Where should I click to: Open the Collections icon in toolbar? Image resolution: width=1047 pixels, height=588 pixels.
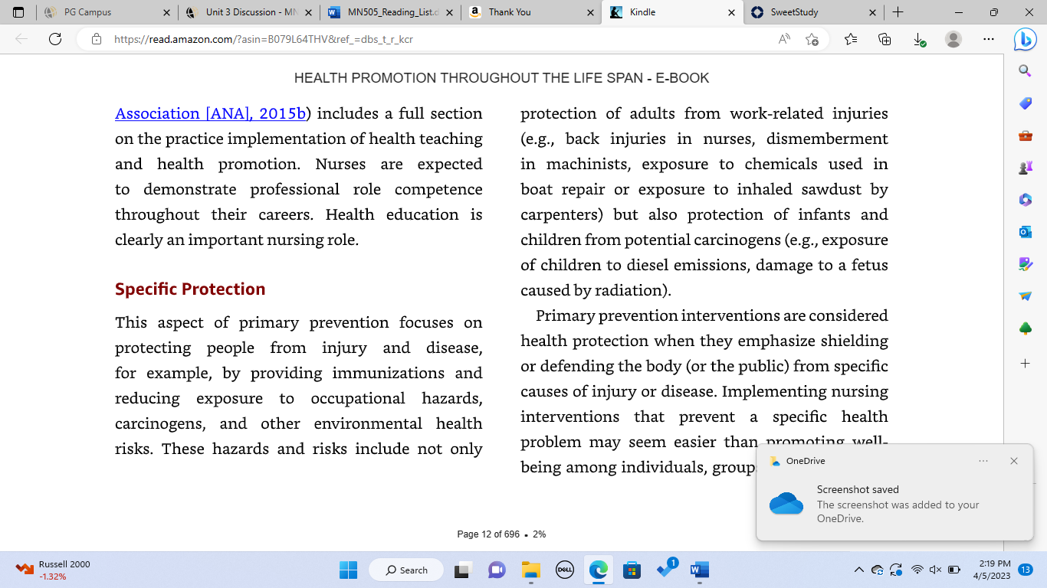[x=885, y=39]
